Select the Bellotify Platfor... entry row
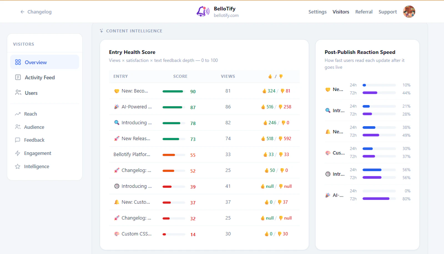The height and width of the screenshot is (254, 444). click(204, 155)
